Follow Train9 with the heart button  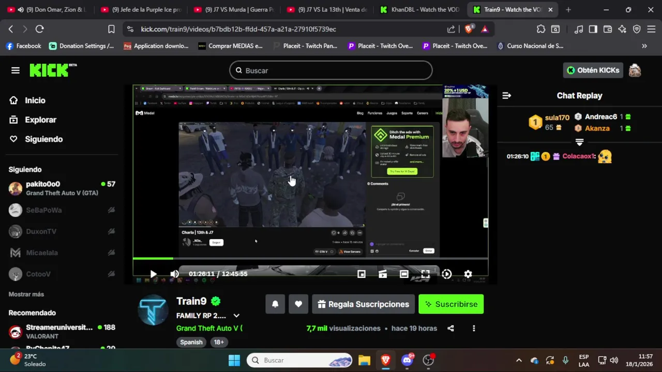[x=298, y=304]
